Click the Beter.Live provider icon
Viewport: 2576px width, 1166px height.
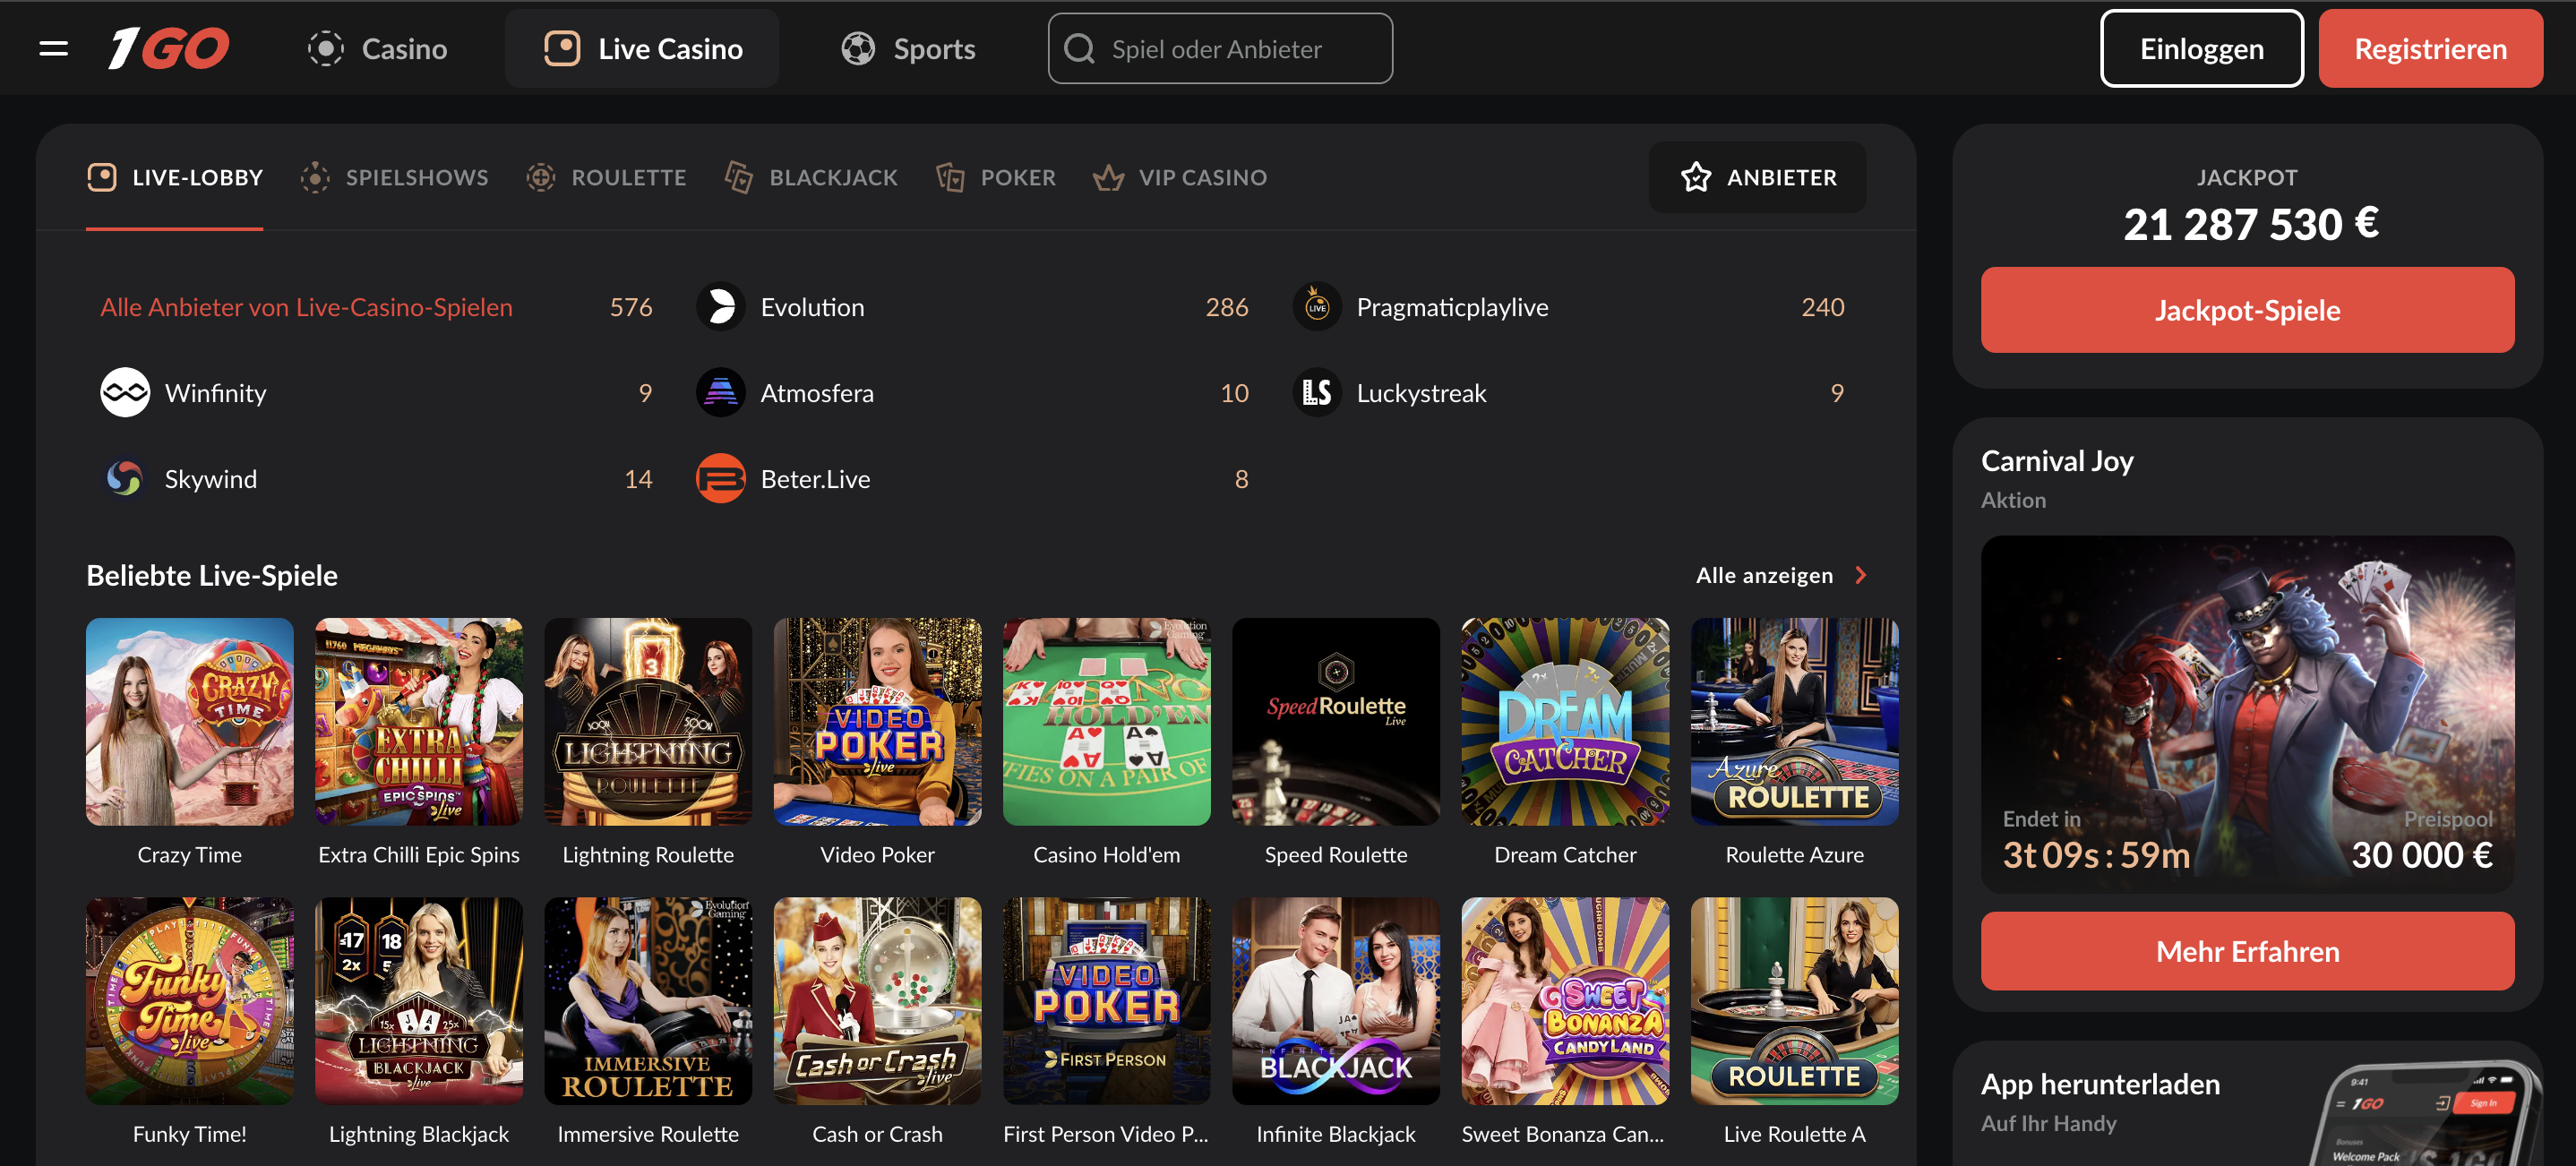720,479
